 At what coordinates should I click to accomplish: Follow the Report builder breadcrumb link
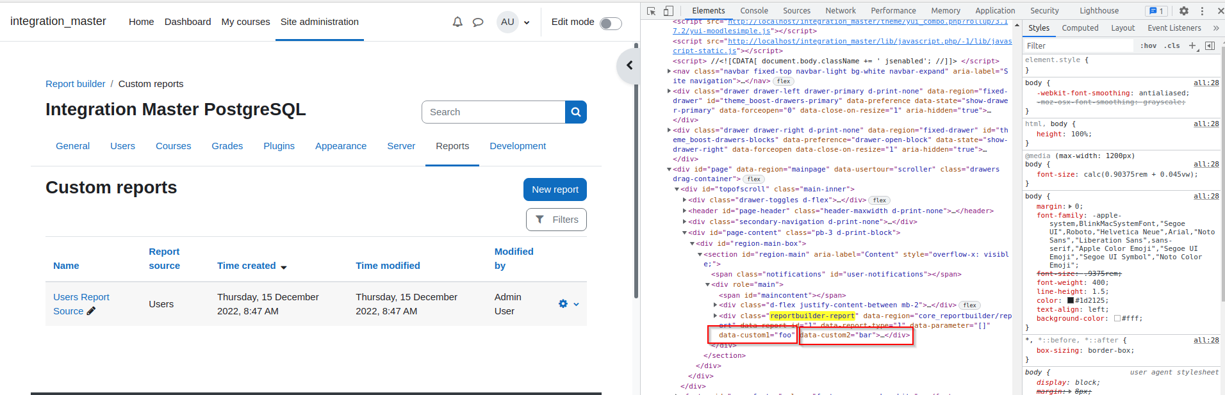76,84
